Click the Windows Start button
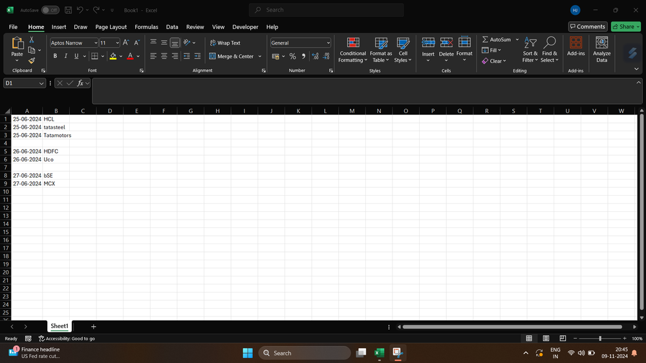Screen dimensions: 646x363 (x=248, y=353)
